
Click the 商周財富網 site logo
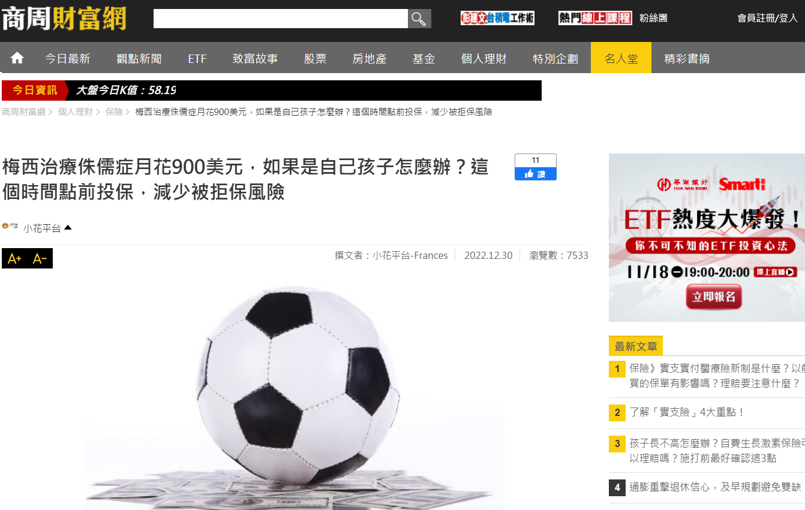point(64,19)
